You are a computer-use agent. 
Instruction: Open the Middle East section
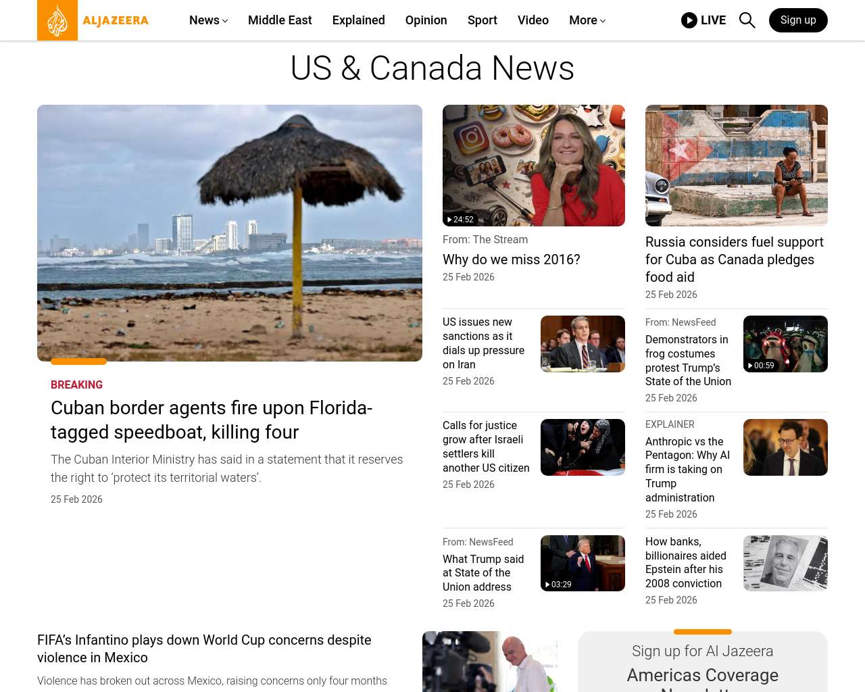(280, 20)
